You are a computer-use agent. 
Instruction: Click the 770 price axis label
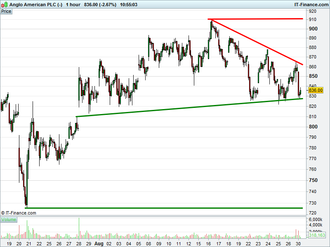point(313,159)
